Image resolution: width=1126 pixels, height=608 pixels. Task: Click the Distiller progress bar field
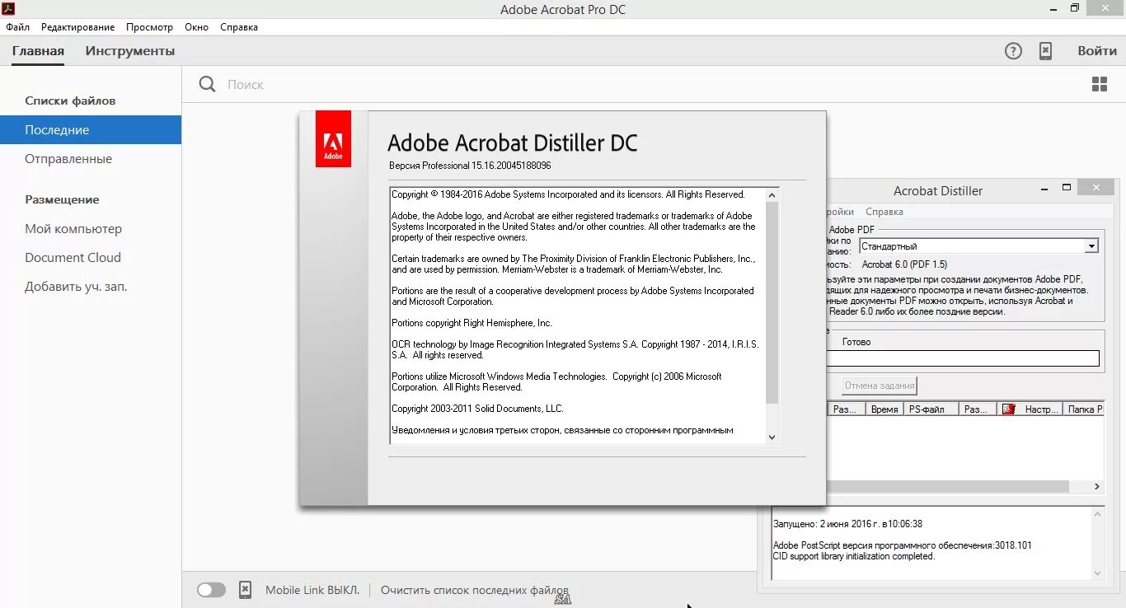(963, 358)
